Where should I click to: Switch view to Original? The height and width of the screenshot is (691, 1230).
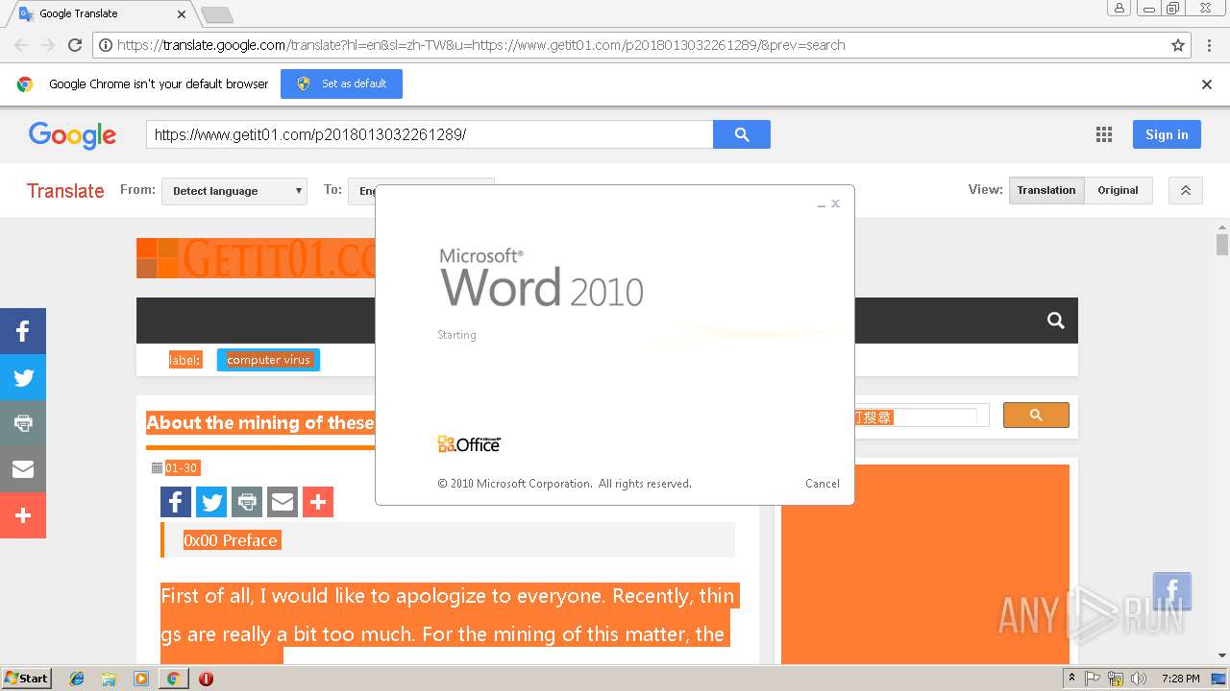coord(1119,190)
